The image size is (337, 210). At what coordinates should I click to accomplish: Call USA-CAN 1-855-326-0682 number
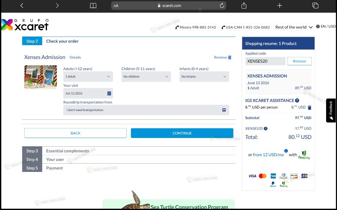[245, 27]
